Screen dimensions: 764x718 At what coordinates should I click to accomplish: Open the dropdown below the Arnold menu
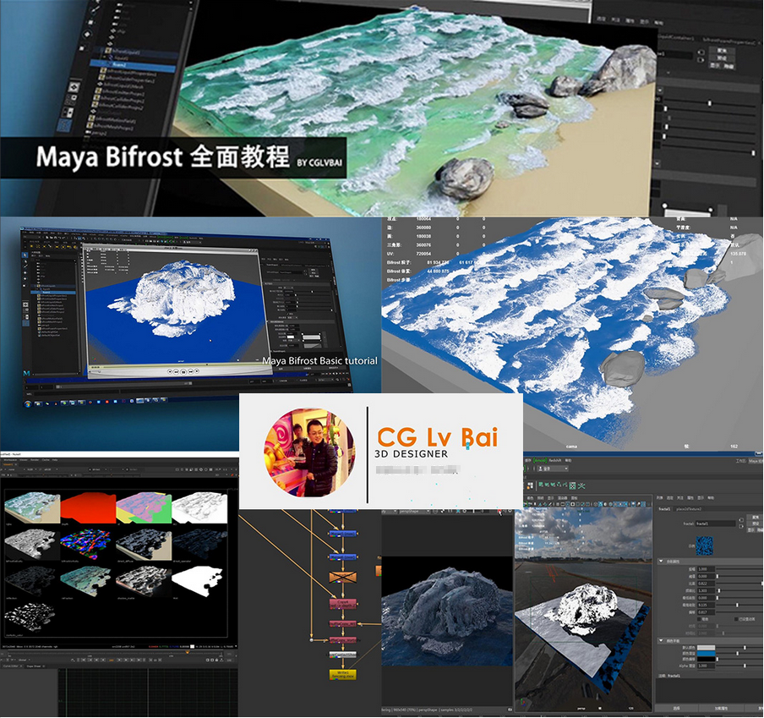coord(553,469)
